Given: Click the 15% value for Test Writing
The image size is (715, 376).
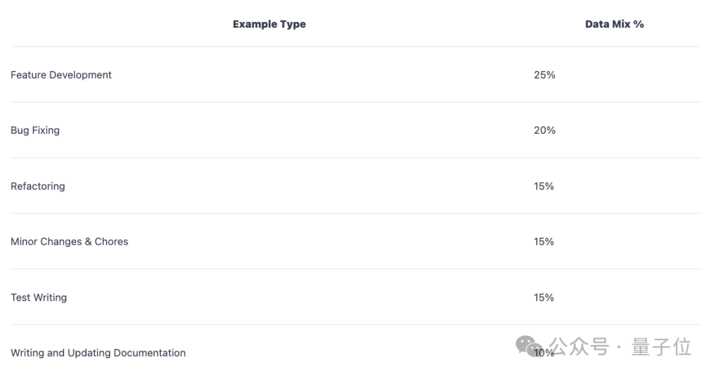Looking at the screenshot, I should coord(544,297).
